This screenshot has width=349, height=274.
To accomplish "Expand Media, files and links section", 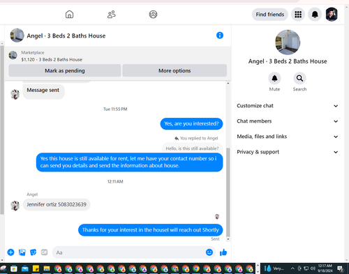I will 288,137.
